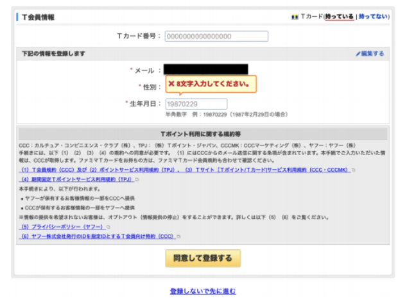Open (1) T会員規約 (CCC) link
Screen dimensions: 416x305
(53, 170)
